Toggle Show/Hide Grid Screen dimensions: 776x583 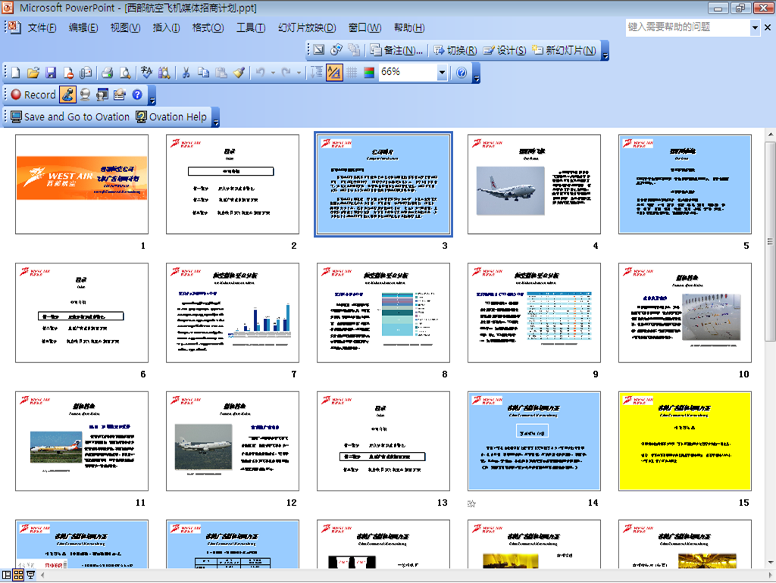pos(352,73)
